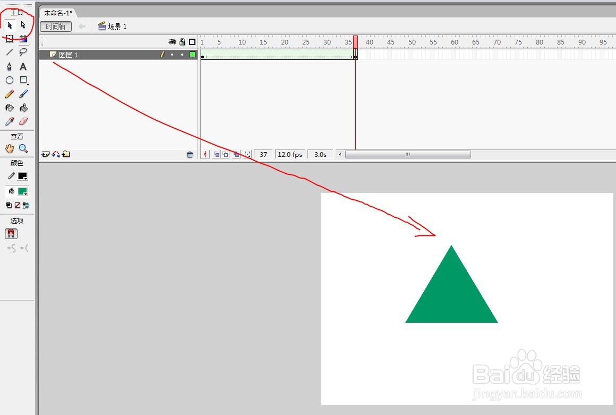Viewport: 616px width, 415px height.
Task: Select the Pen tool
Action: tap(10, 66)
